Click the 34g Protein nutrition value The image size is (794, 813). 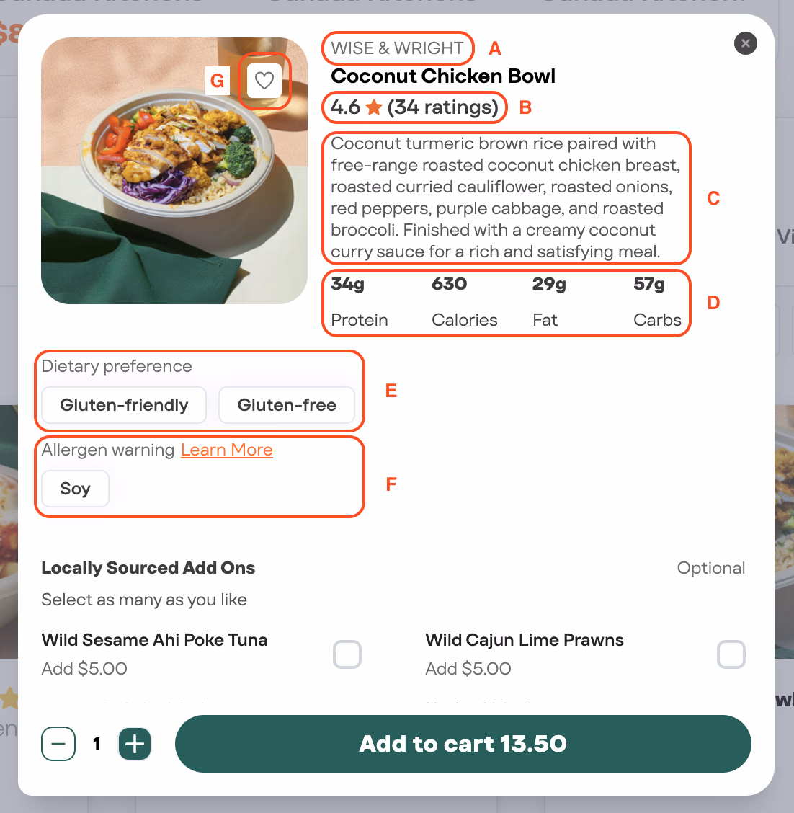coord(359,302)
